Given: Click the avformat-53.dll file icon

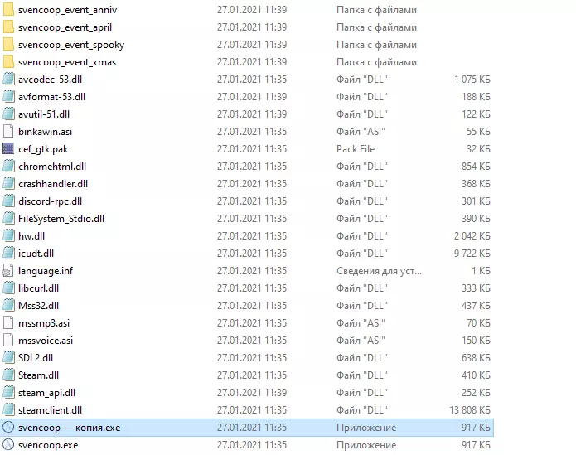Looking at the screenshot, I should [x=8, y=97].
